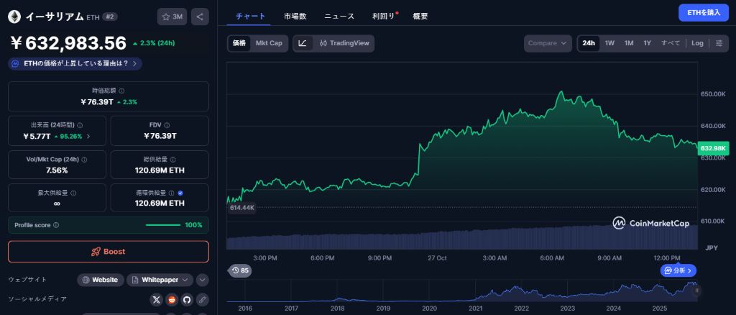736x315 pixels.
Task: Open the Compare dropdown
Action: pyautogui.click(x=548, y=43)
